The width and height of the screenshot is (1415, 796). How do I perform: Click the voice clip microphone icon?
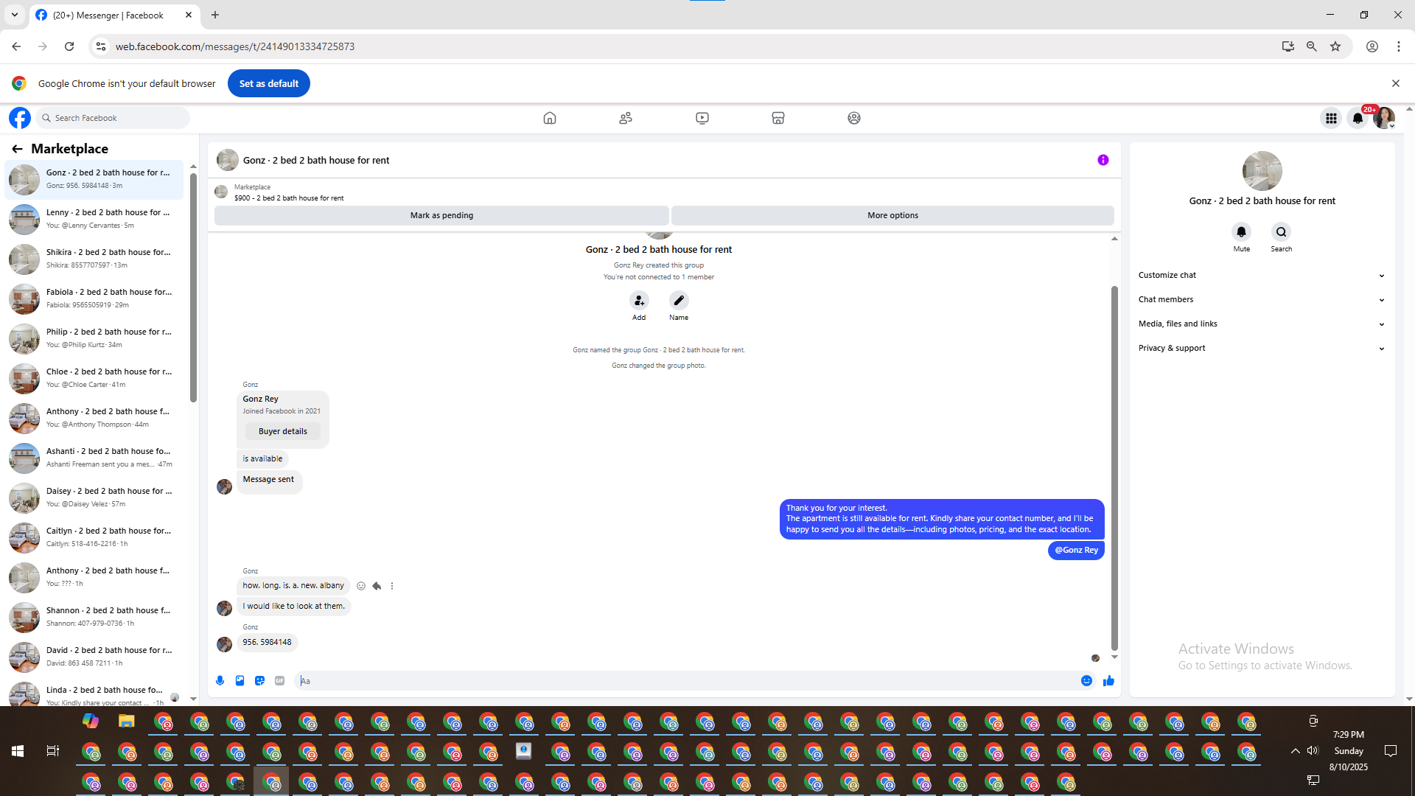220,681
